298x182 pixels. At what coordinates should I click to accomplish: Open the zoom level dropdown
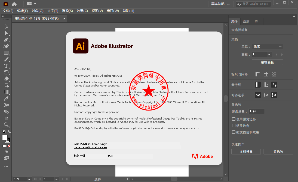pyautogui.click(x=29, y=179)
